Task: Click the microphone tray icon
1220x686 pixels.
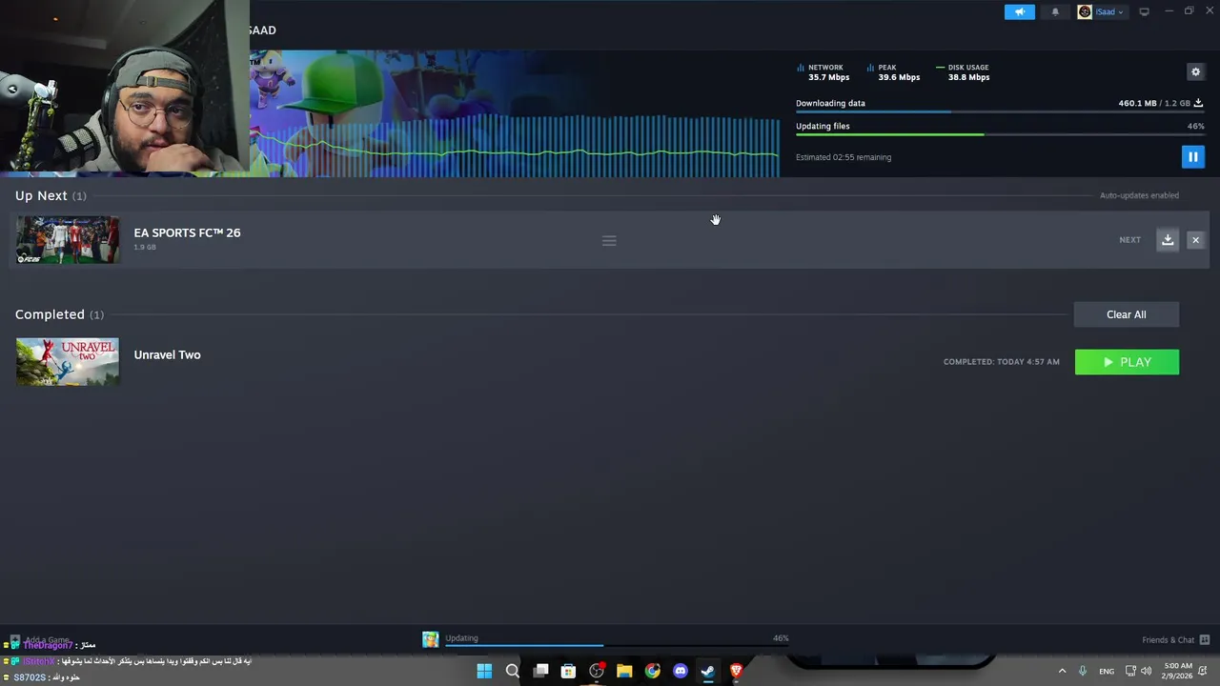Action: tap(1083, 671)
